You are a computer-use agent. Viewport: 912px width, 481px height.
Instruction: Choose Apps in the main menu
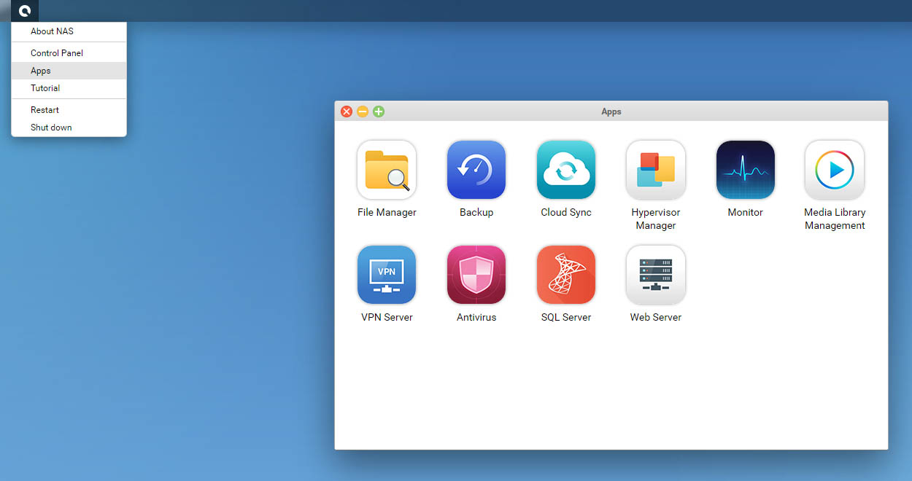(x=41, y=71)
